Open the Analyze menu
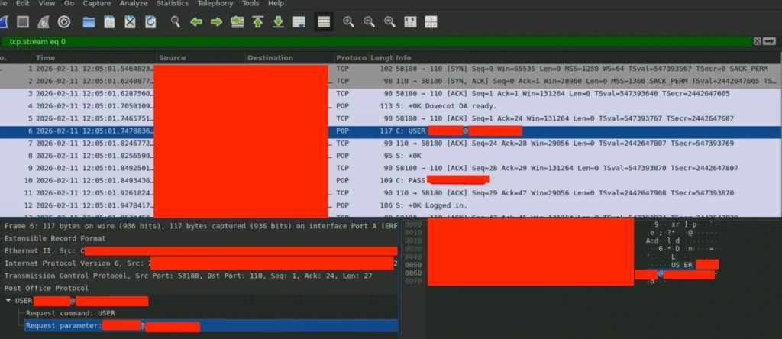This screenshot has width=782, height=339. (134, 4)
